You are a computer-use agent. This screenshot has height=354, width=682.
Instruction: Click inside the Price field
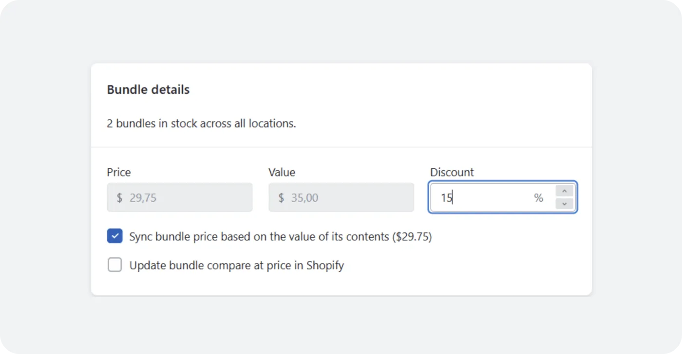(180, 197)
